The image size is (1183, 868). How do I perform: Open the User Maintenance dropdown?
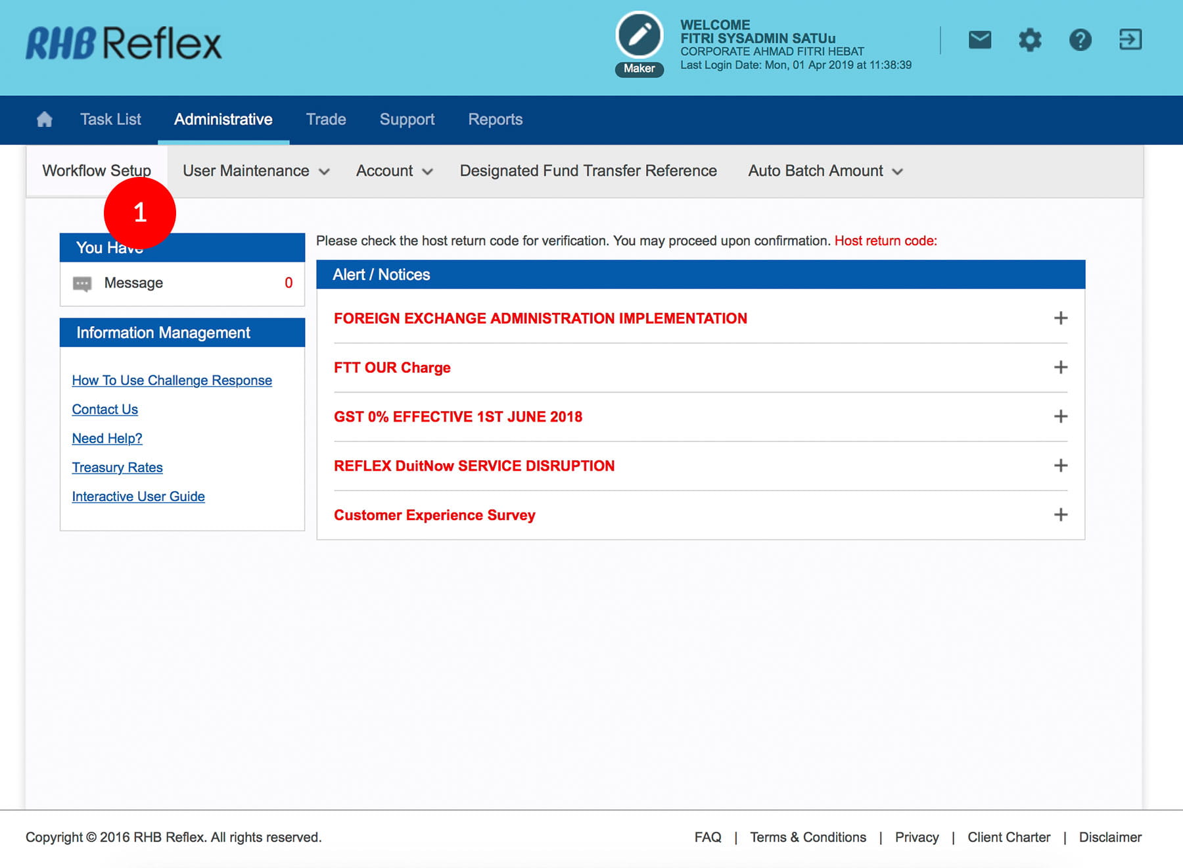(256, 171)
